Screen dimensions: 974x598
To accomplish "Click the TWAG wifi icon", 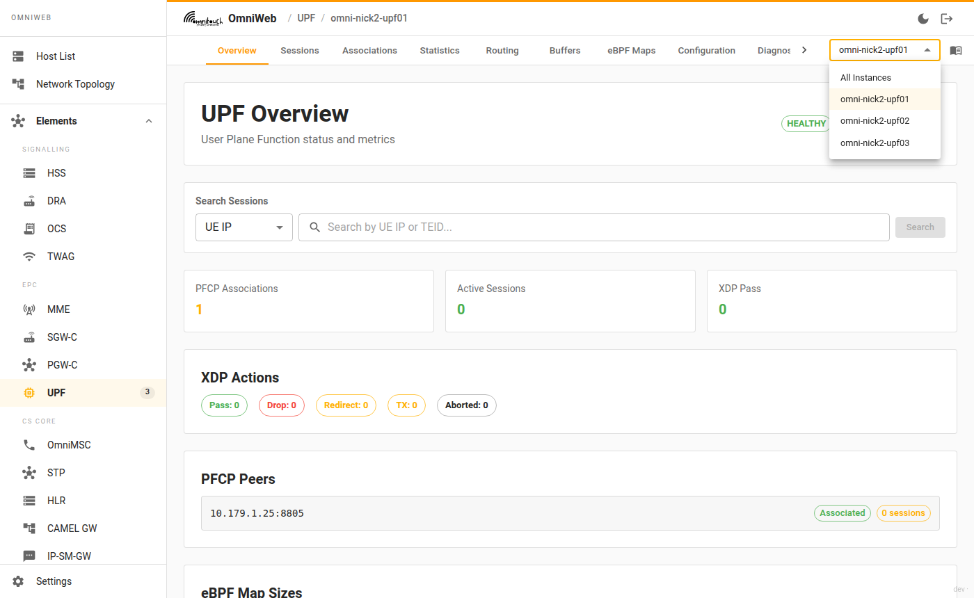I will pyautogui.click(x=29, y=257).
